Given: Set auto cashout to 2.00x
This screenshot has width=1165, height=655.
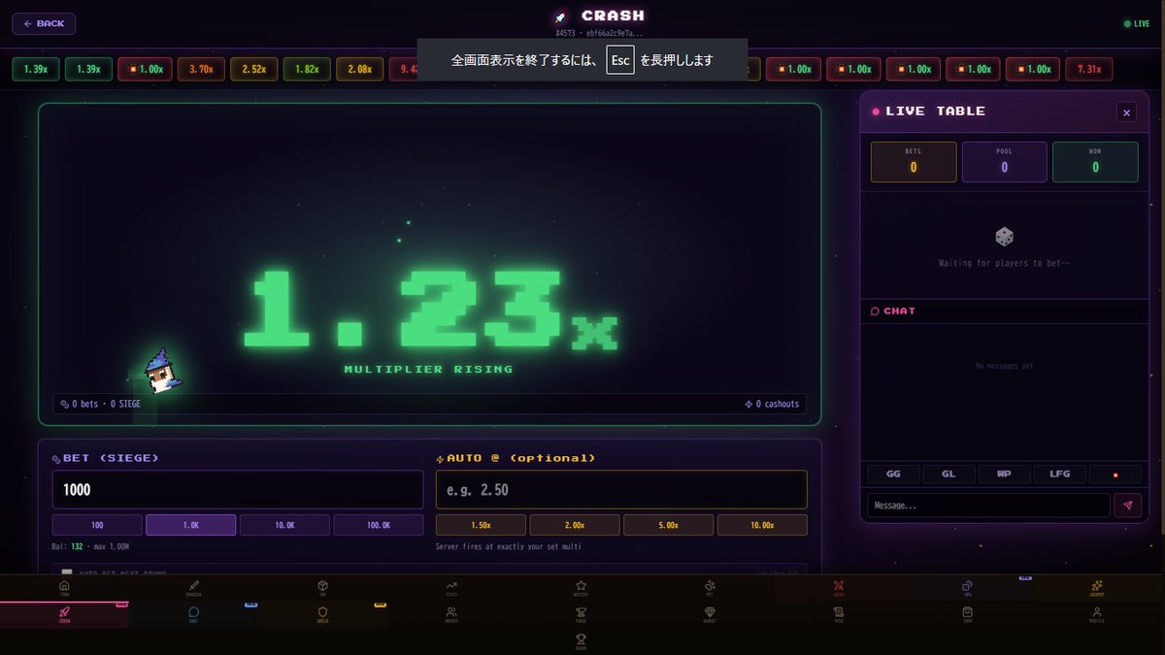Looking at the screenshot, I should click(x=575, y=525).
